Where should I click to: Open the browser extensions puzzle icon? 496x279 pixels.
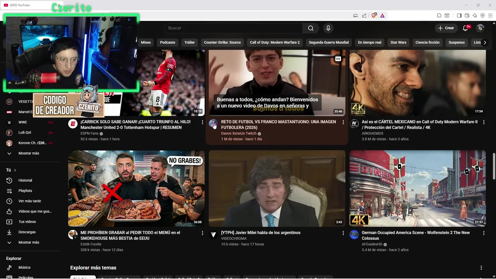[x=439, y=15]
